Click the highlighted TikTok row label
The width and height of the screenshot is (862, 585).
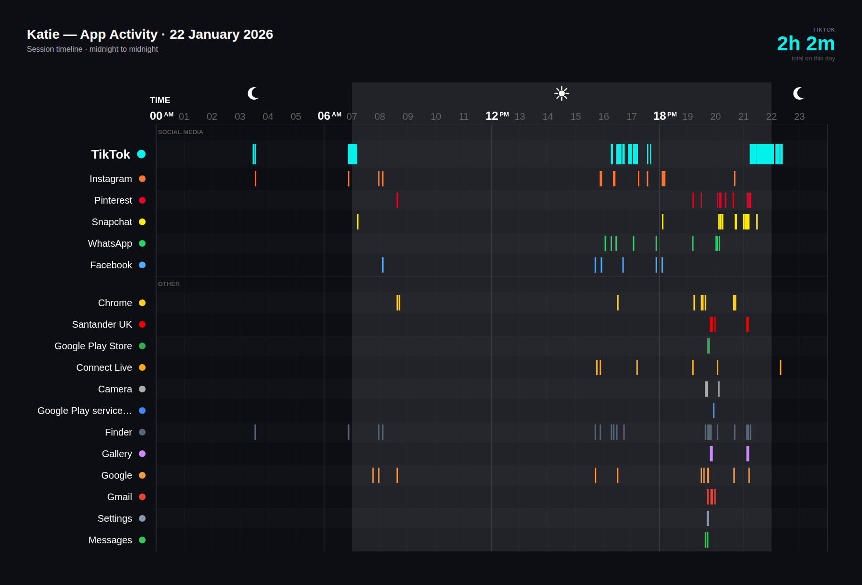(111, 154)
